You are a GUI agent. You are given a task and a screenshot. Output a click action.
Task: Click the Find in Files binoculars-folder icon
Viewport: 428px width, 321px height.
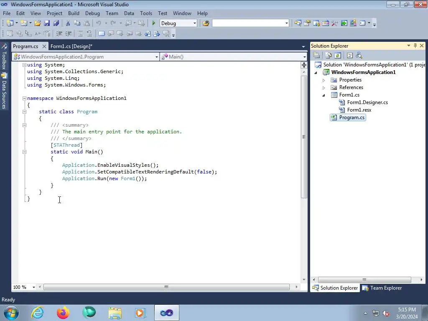[206, 23]
